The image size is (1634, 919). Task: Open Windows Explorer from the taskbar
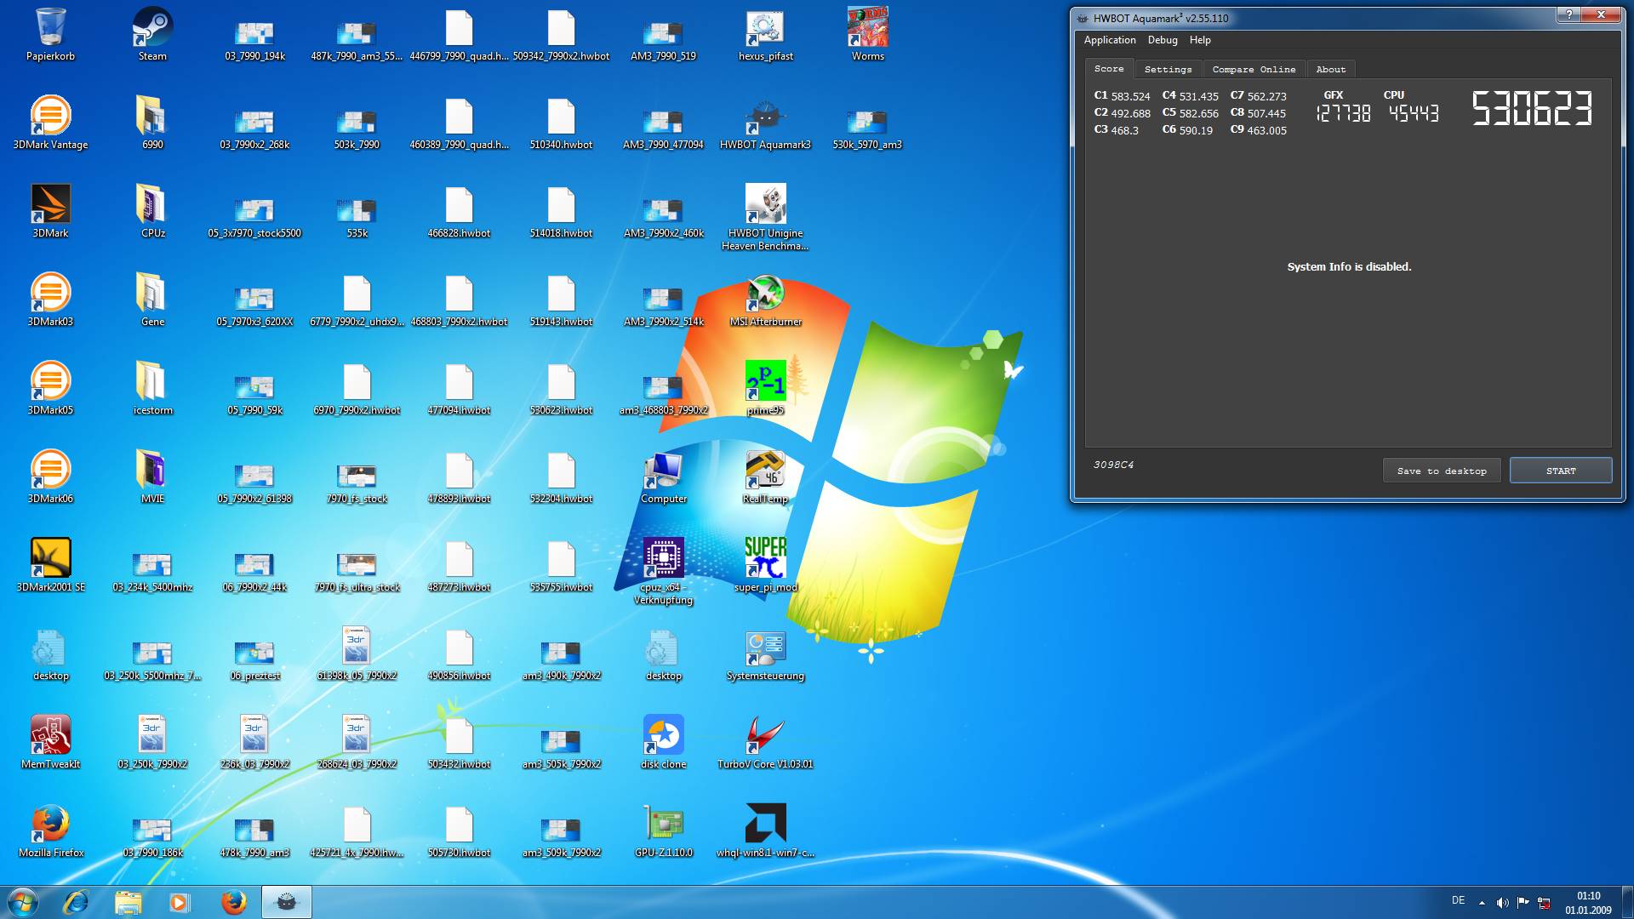click(x=128, y=902)
